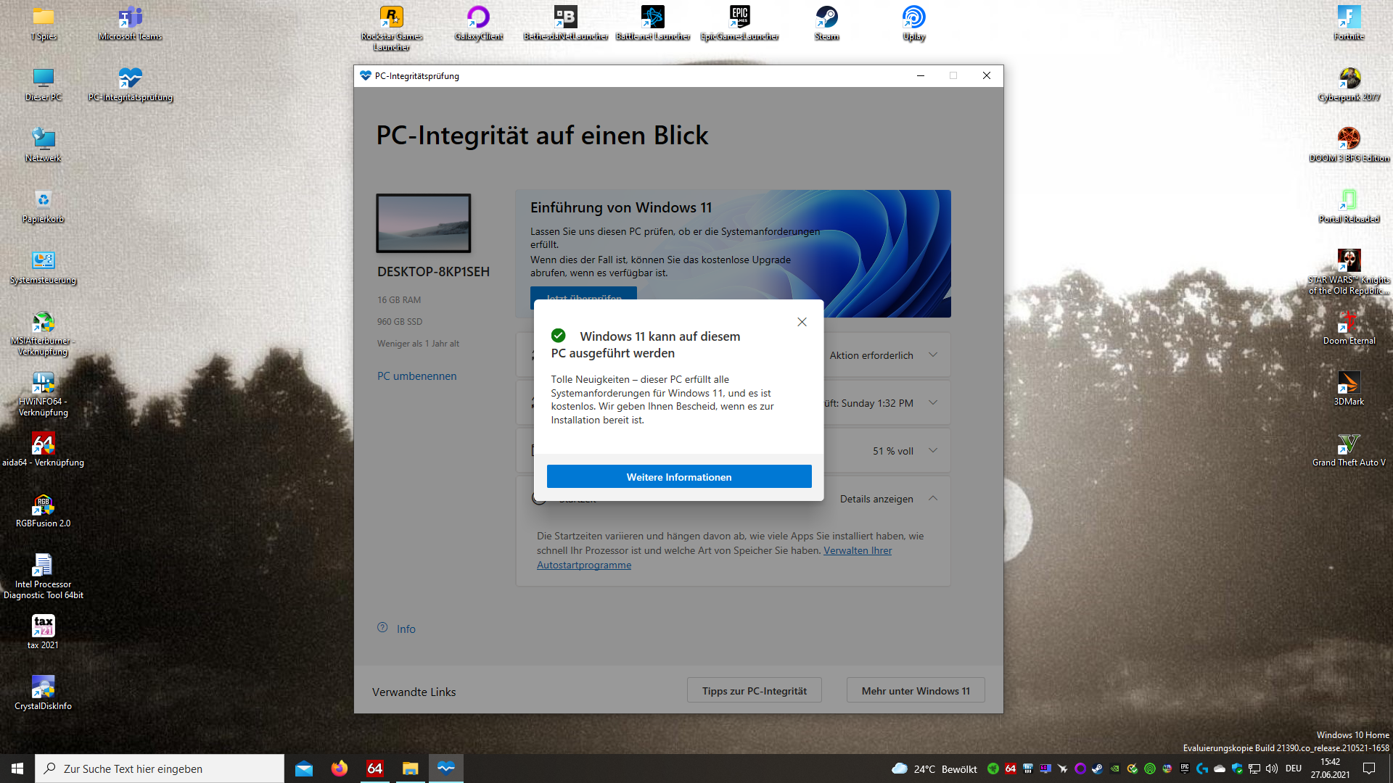Open Epic Games Launcher desktop icon

click(739, 18)
